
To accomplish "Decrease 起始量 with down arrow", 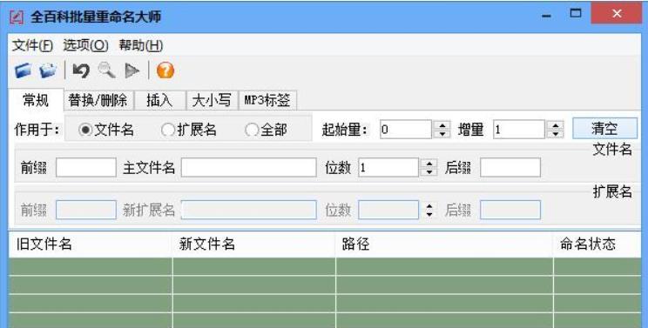I will coord(442,134).
